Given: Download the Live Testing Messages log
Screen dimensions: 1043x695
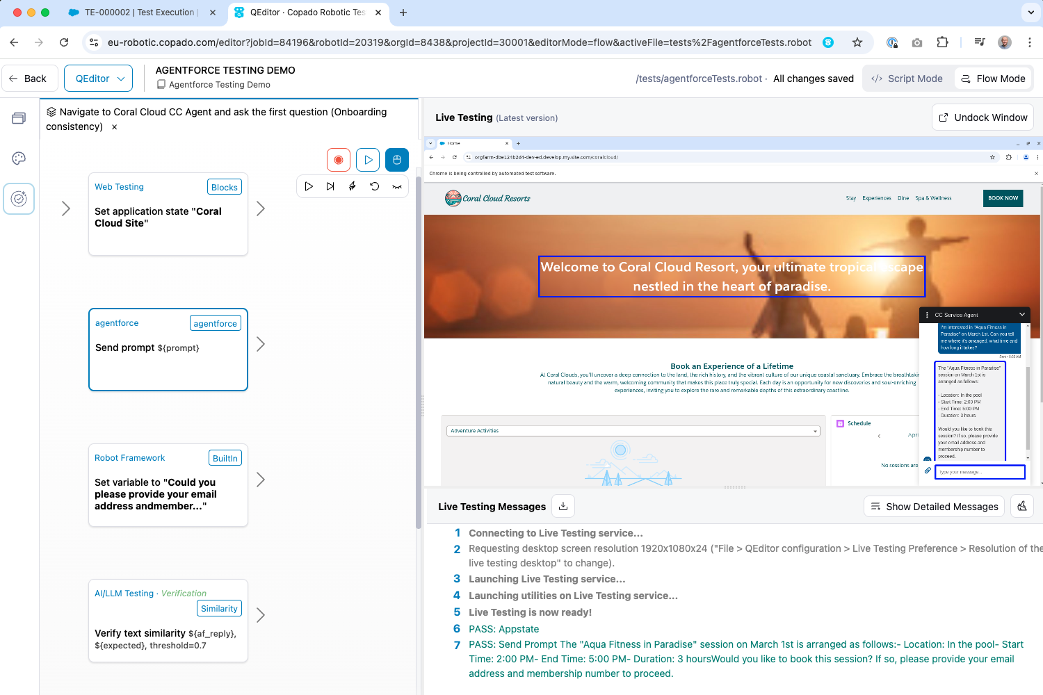Looking at the screenshot, I should click(x=563, y=507).
